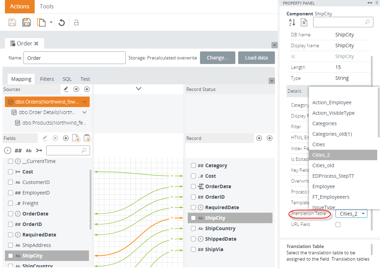
Task: Sort properties alphabetically with A-Z icon
Action: coord(292,22)
